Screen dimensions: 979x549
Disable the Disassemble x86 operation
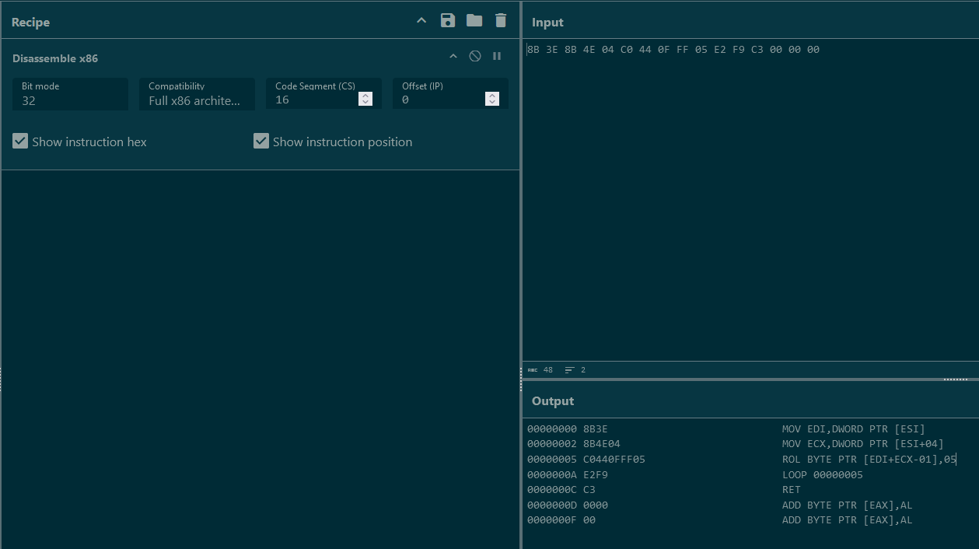[475, 56]
